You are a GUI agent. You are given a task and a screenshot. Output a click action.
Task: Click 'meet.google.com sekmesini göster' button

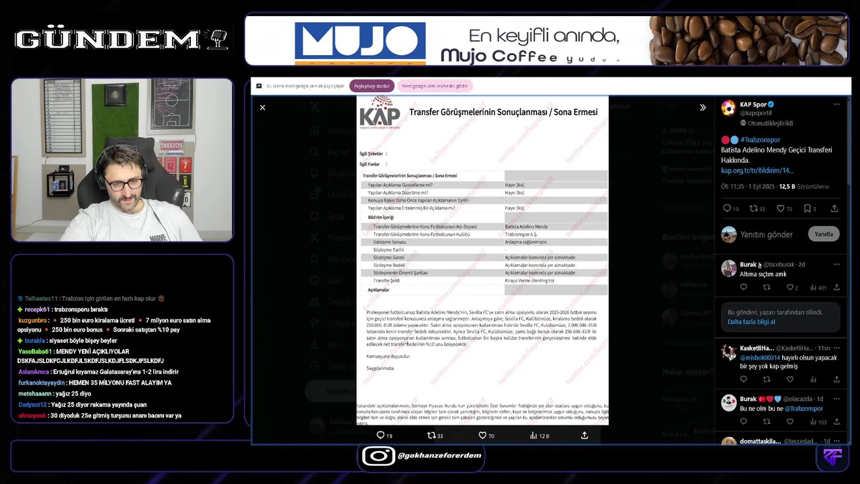[x=435, y=86]
